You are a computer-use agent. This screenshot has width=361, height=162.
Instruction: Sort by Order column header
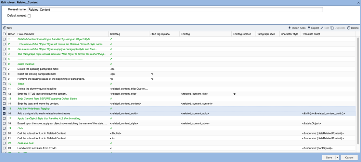[x=11, y=34]
